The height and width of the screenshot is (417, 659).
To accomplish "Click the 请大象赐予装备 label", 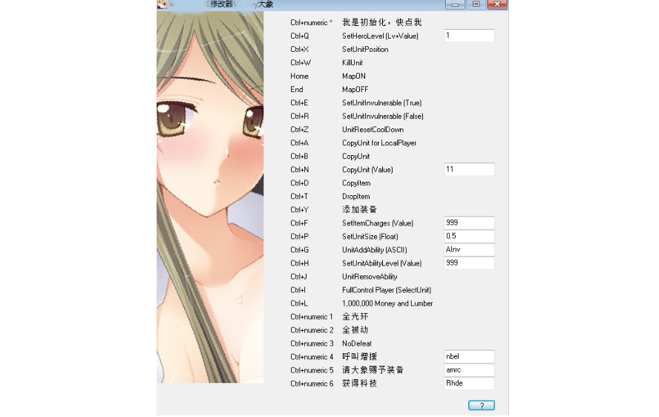I will pos(373,370).
